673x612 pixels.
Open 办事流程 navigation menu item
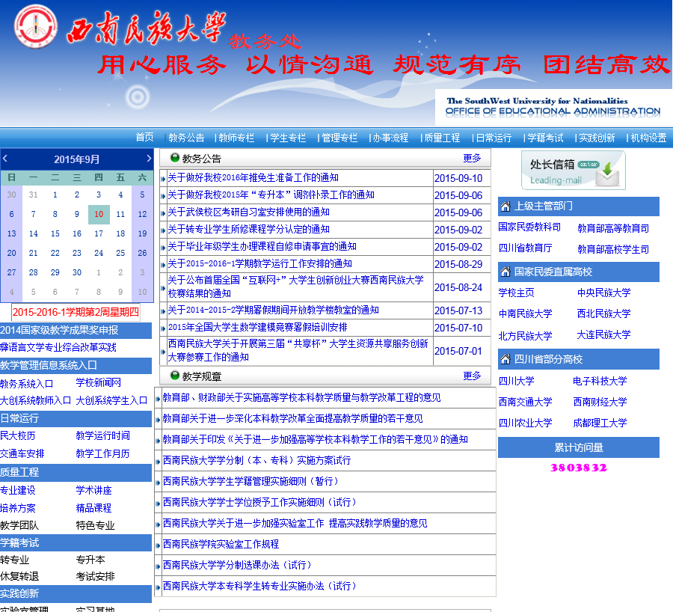(x=390, y=138)
